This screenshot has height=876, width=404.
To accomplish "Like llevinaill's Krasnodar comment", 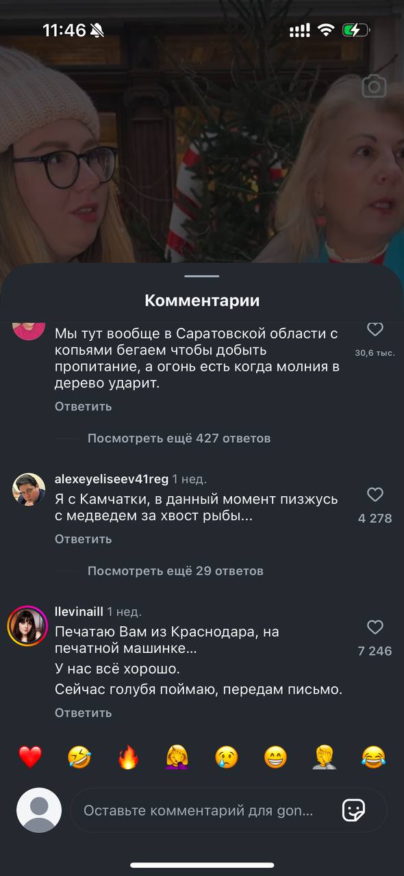I will (x=375, y=627).
